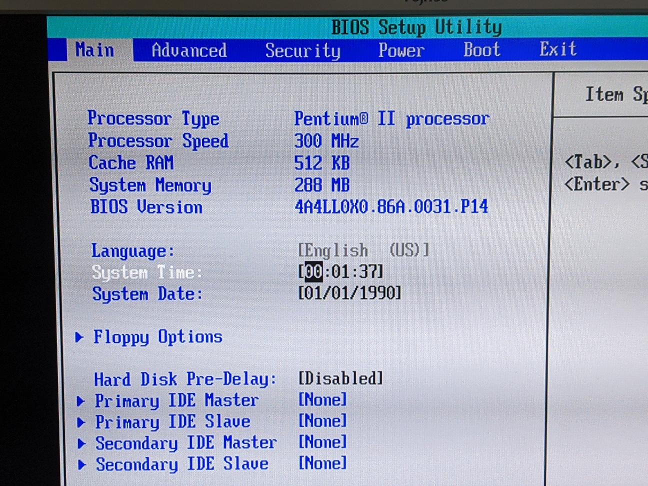Select the System Time label
This screenshot has width=648, height=486.
click(x=147, y=273)
